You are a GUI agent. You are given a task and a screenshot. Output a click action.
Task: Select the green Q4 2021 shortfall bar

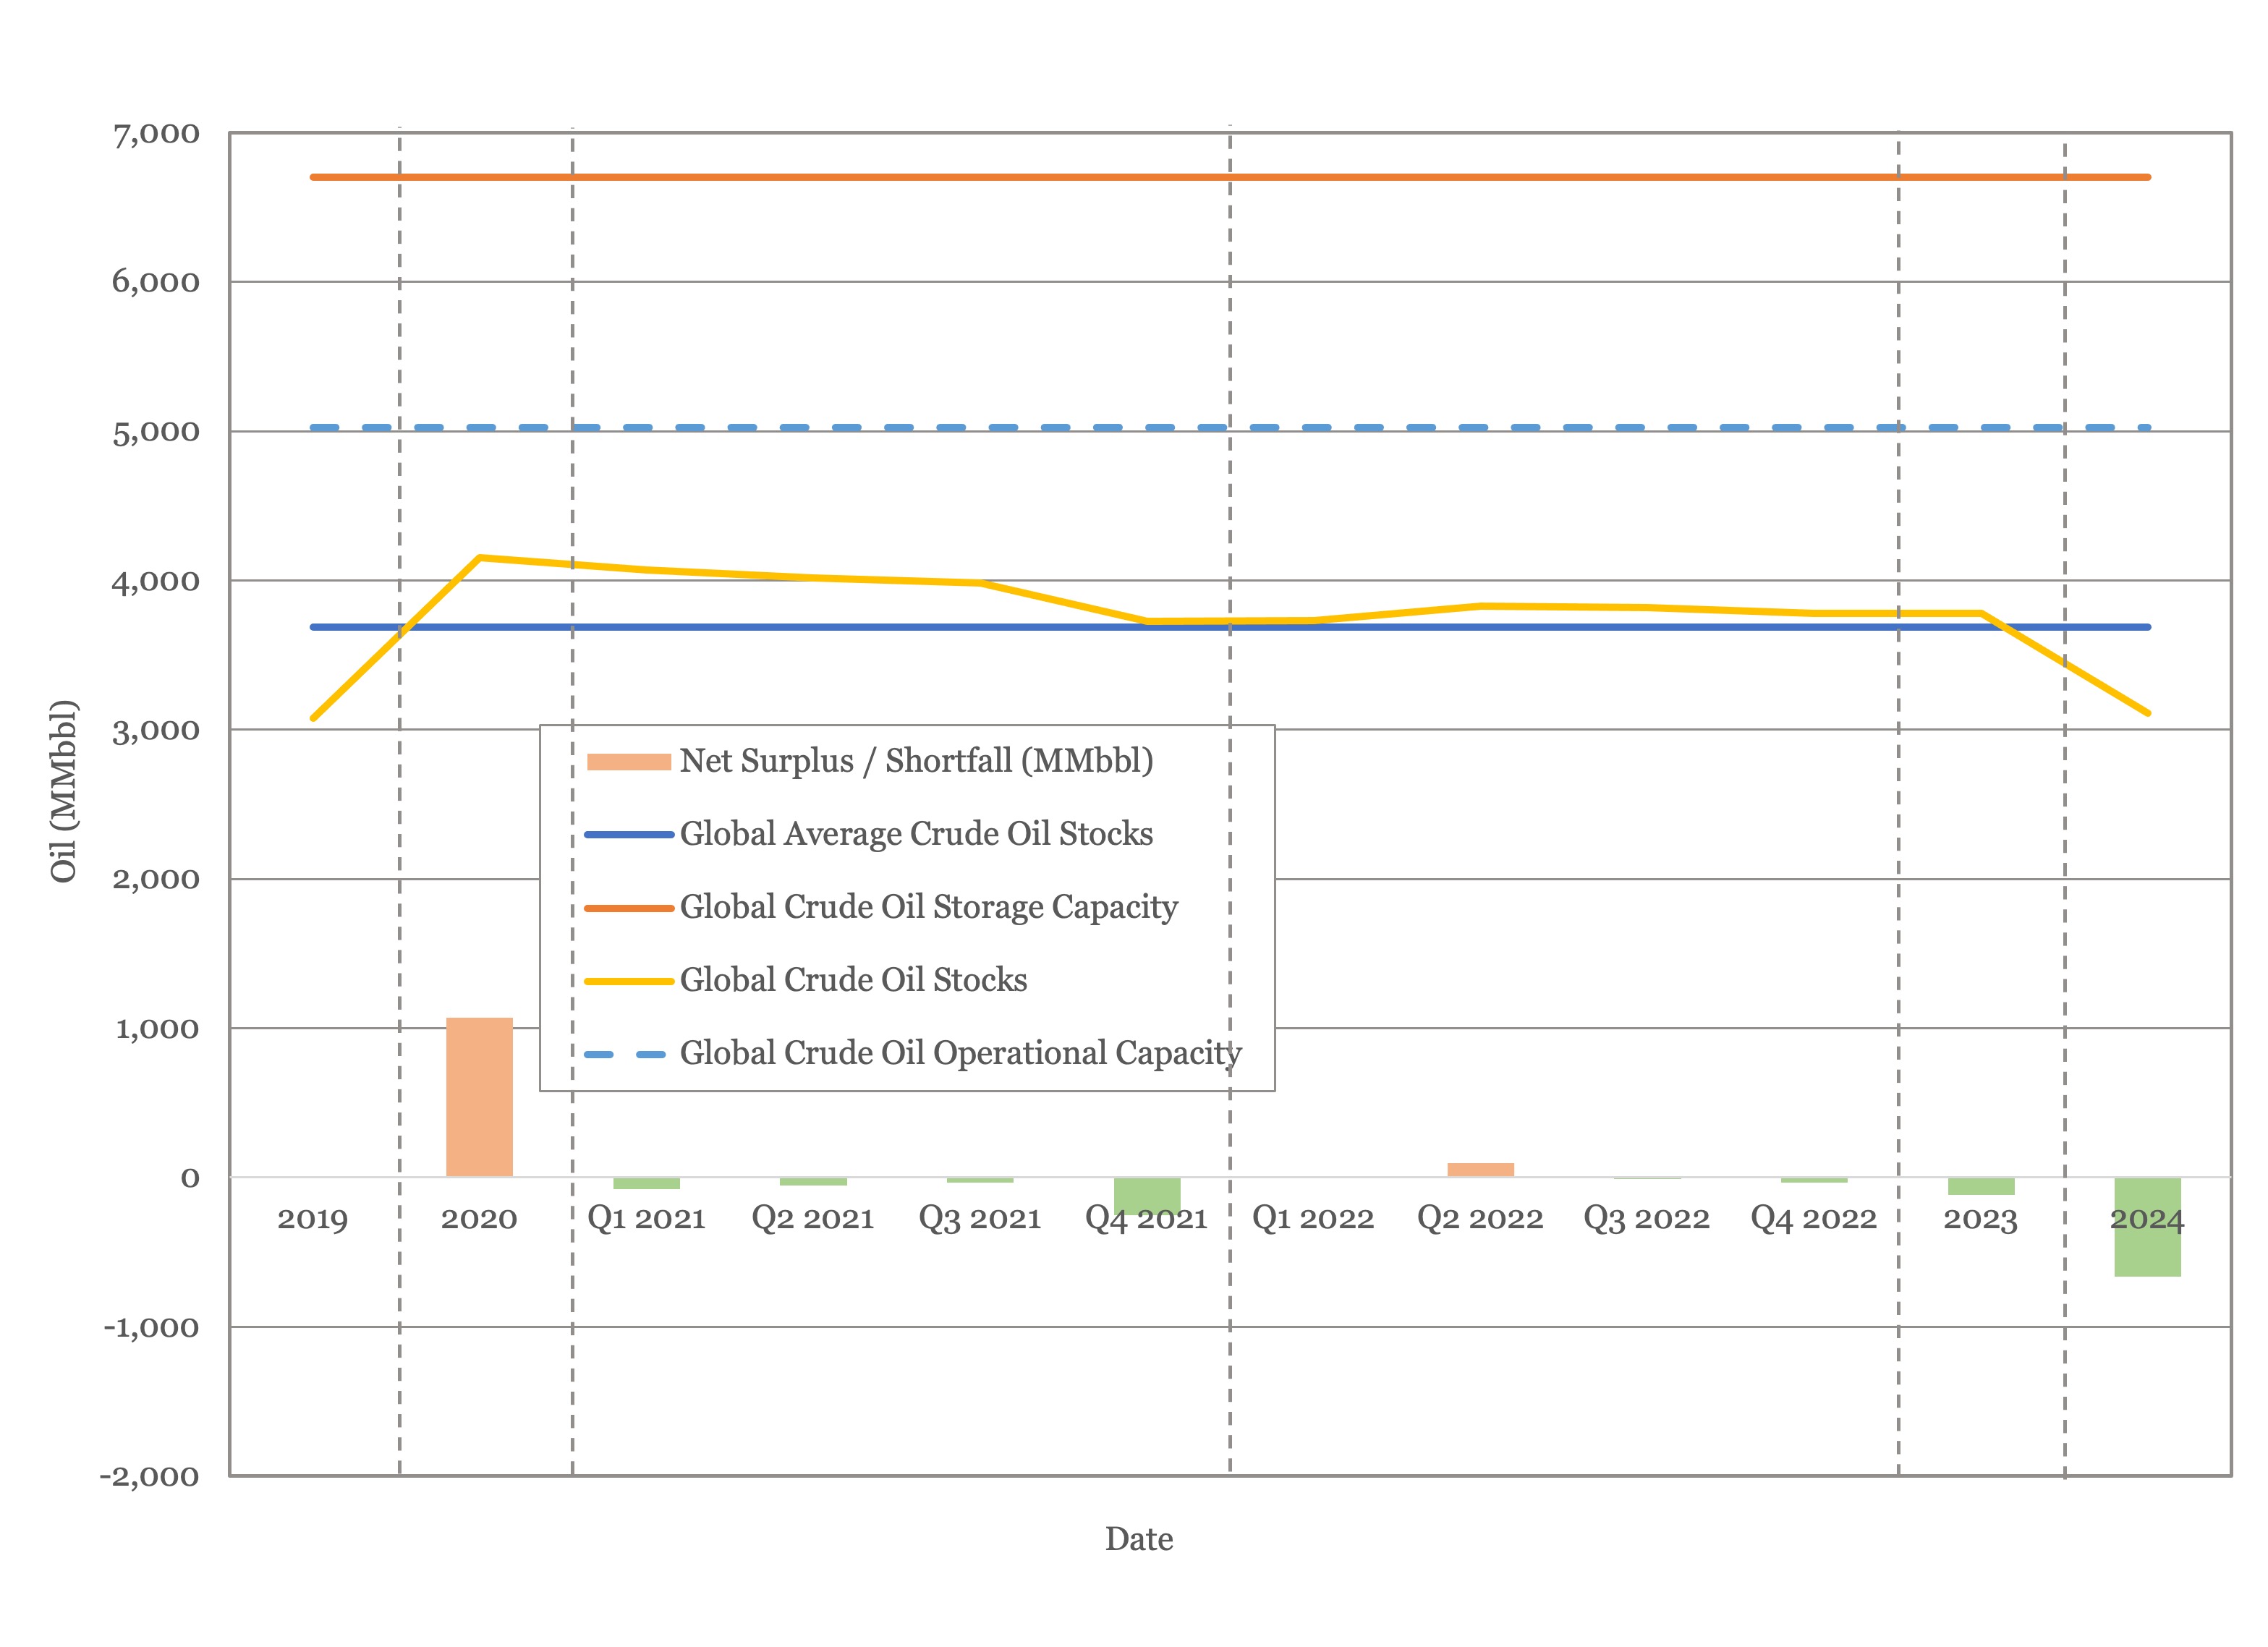pos(1147,1196)
